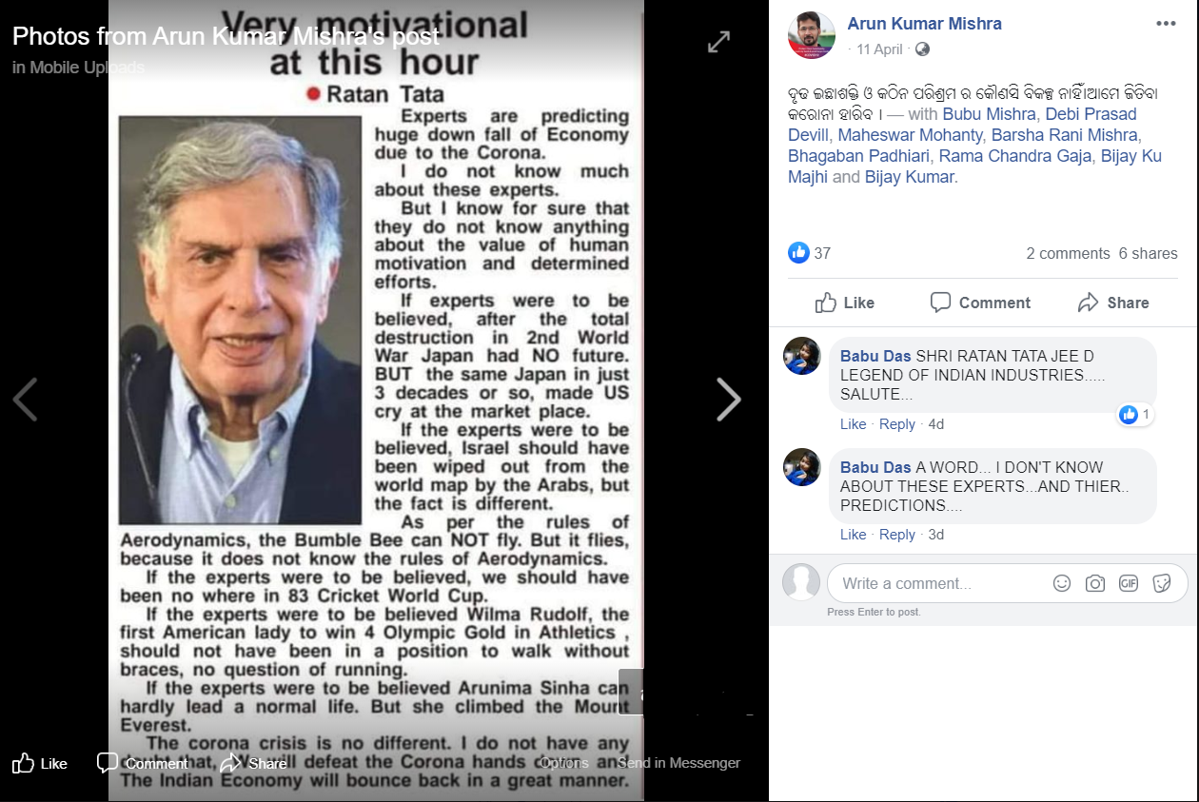Viewport: 1199px width, 802px height.
Task: Open the photo Options menu
Action: pos(563,763)
